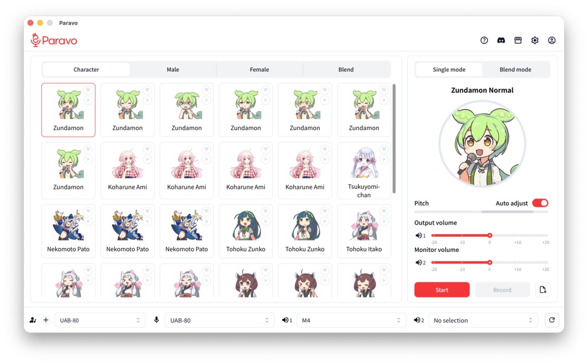This screenshot has height=364, width=588.
Task: Open the help question mark icon
Action: [484, 40]
